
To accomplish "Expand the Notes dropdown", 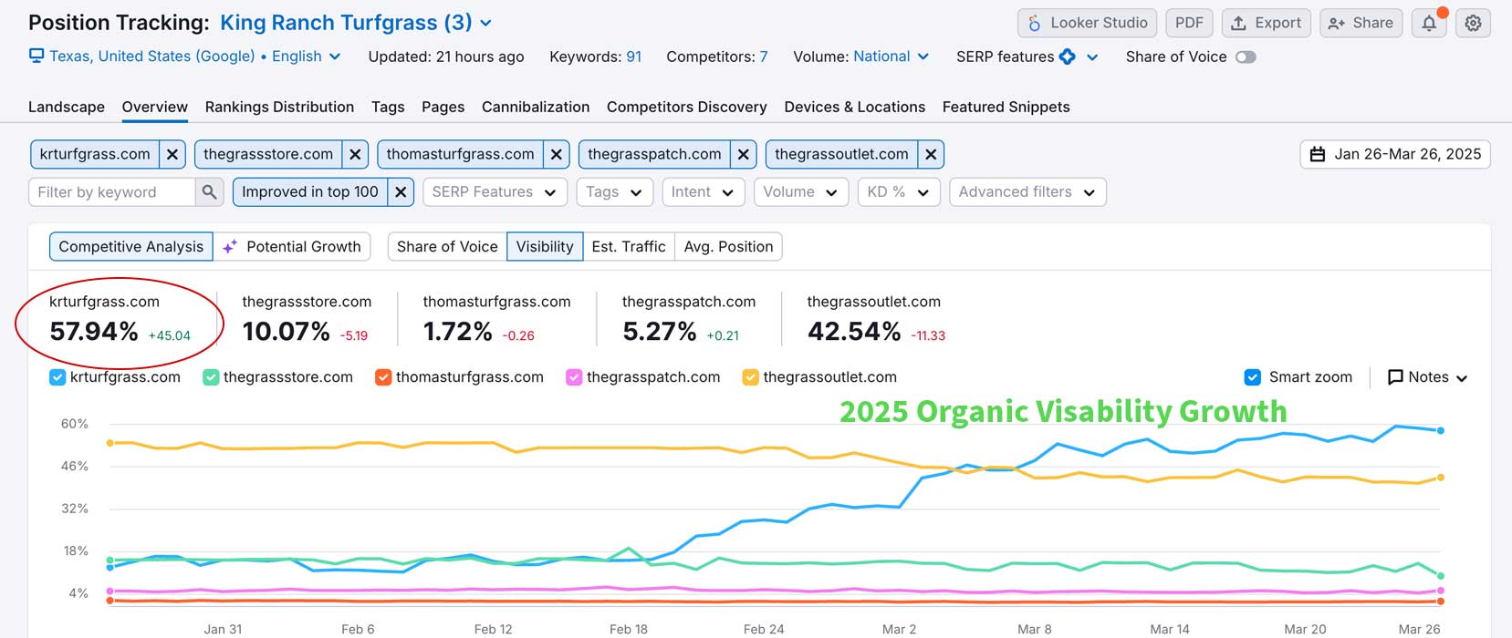I will [x=1462, y=378].
